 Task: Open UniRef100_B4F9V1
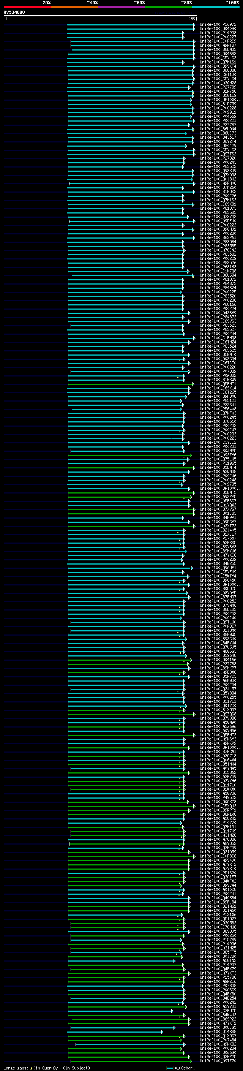point(218,518)
